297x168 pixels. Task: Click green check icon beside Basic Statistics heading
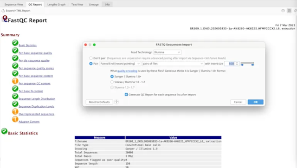pos(4,131)
